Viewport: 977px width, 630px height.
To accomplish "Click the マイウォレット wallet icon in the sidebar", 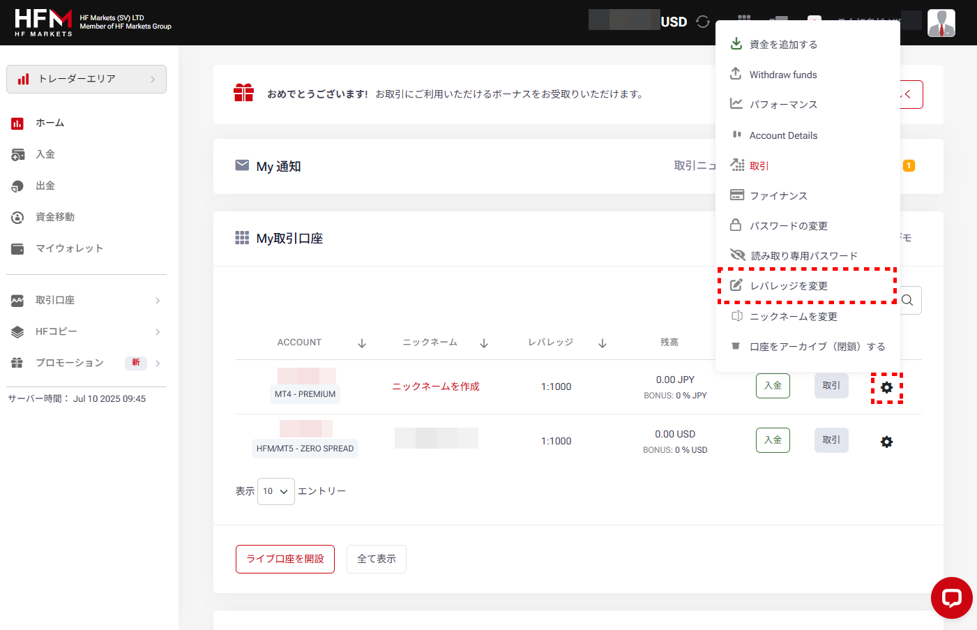I will pyautogui.click(x=17, y=249).
